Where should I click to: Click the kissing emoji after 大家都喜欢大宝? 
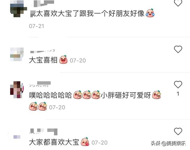[85, 142]
